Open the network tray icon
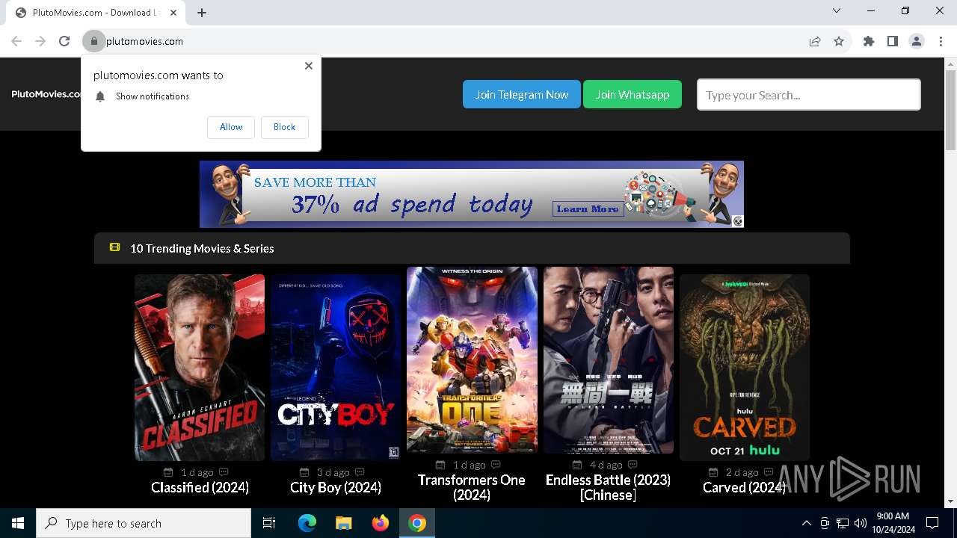This screenshot has width=957, height=538. [843, 523]
